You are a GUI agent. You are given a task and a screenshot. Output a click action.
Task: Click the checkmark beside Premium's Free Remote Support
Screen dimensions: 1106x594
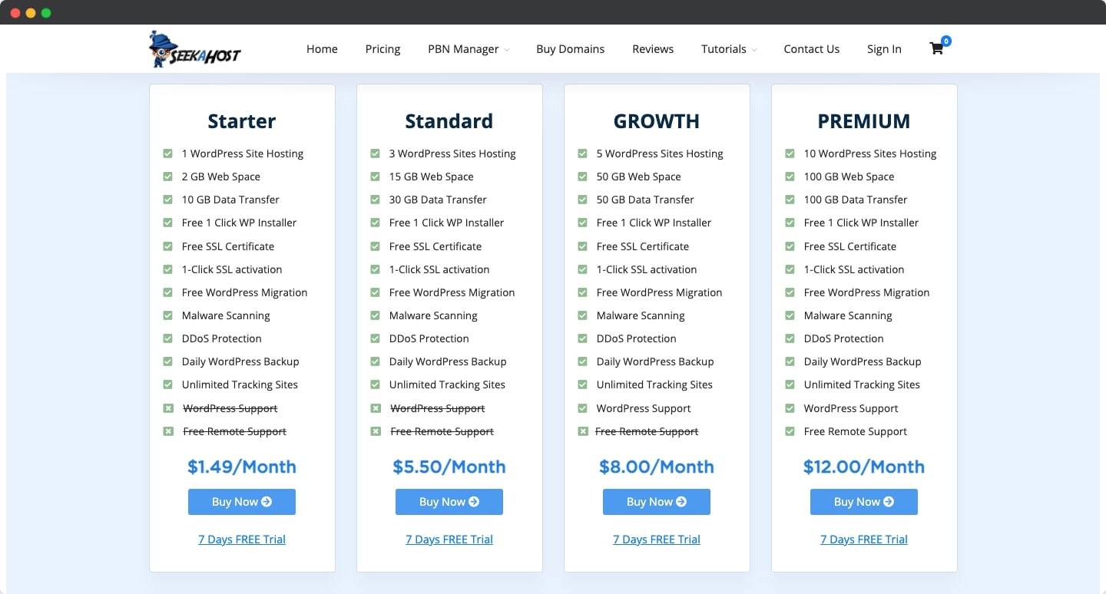(x=790, y=431)
